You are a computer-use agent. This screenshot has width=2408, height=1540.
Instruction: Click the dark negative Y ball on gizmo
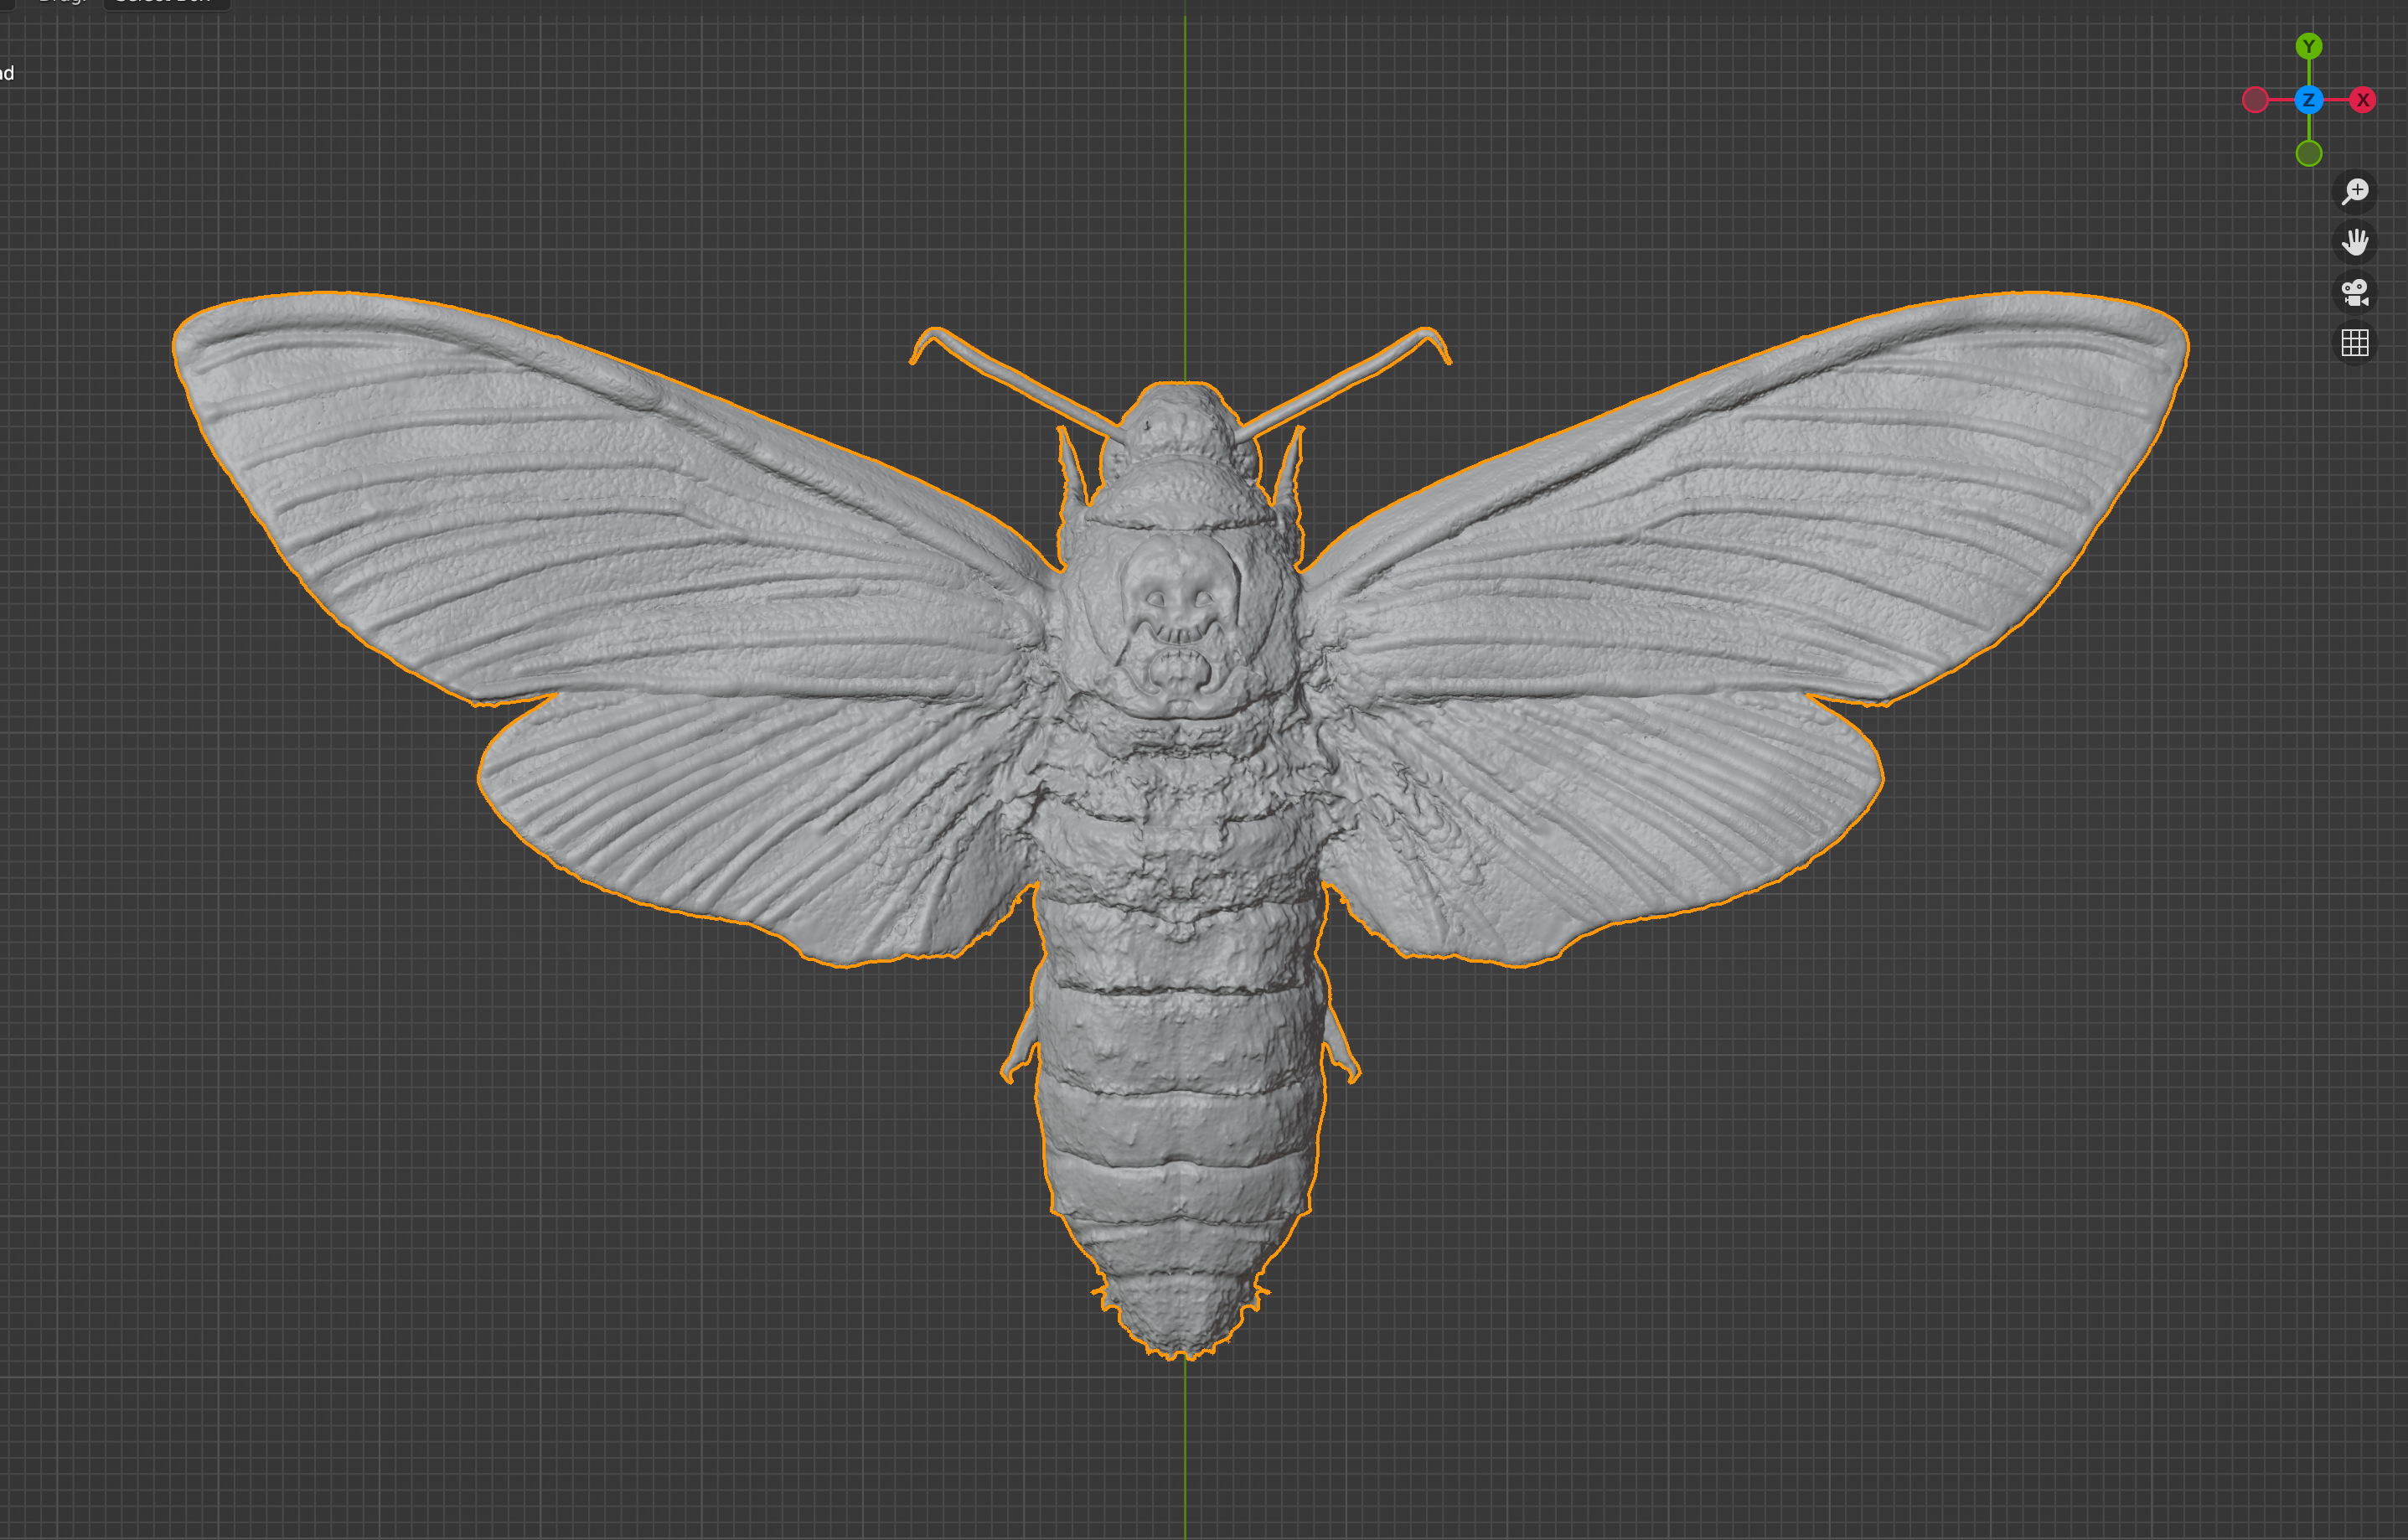(2310, 155)
